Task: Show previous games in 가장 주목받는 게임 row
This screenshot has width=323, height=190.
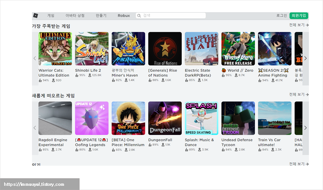Action: 35,59
